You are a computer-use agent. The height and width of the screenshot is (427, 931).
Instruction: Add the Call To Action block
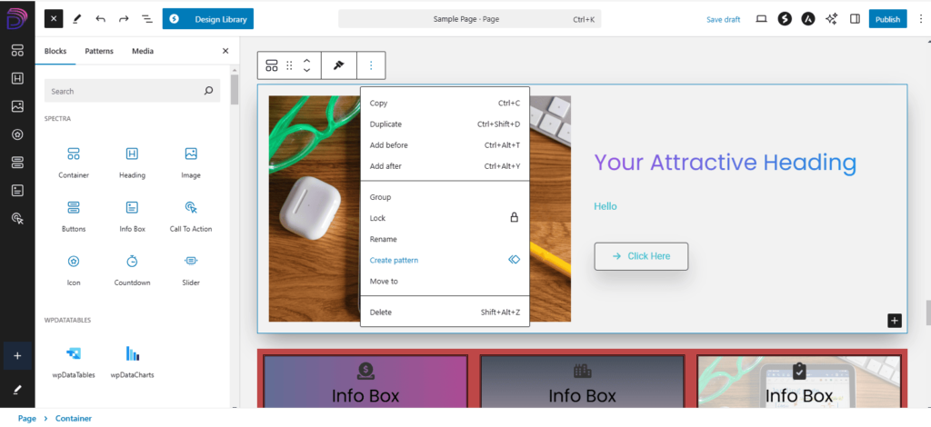click(x=190, y=208)
